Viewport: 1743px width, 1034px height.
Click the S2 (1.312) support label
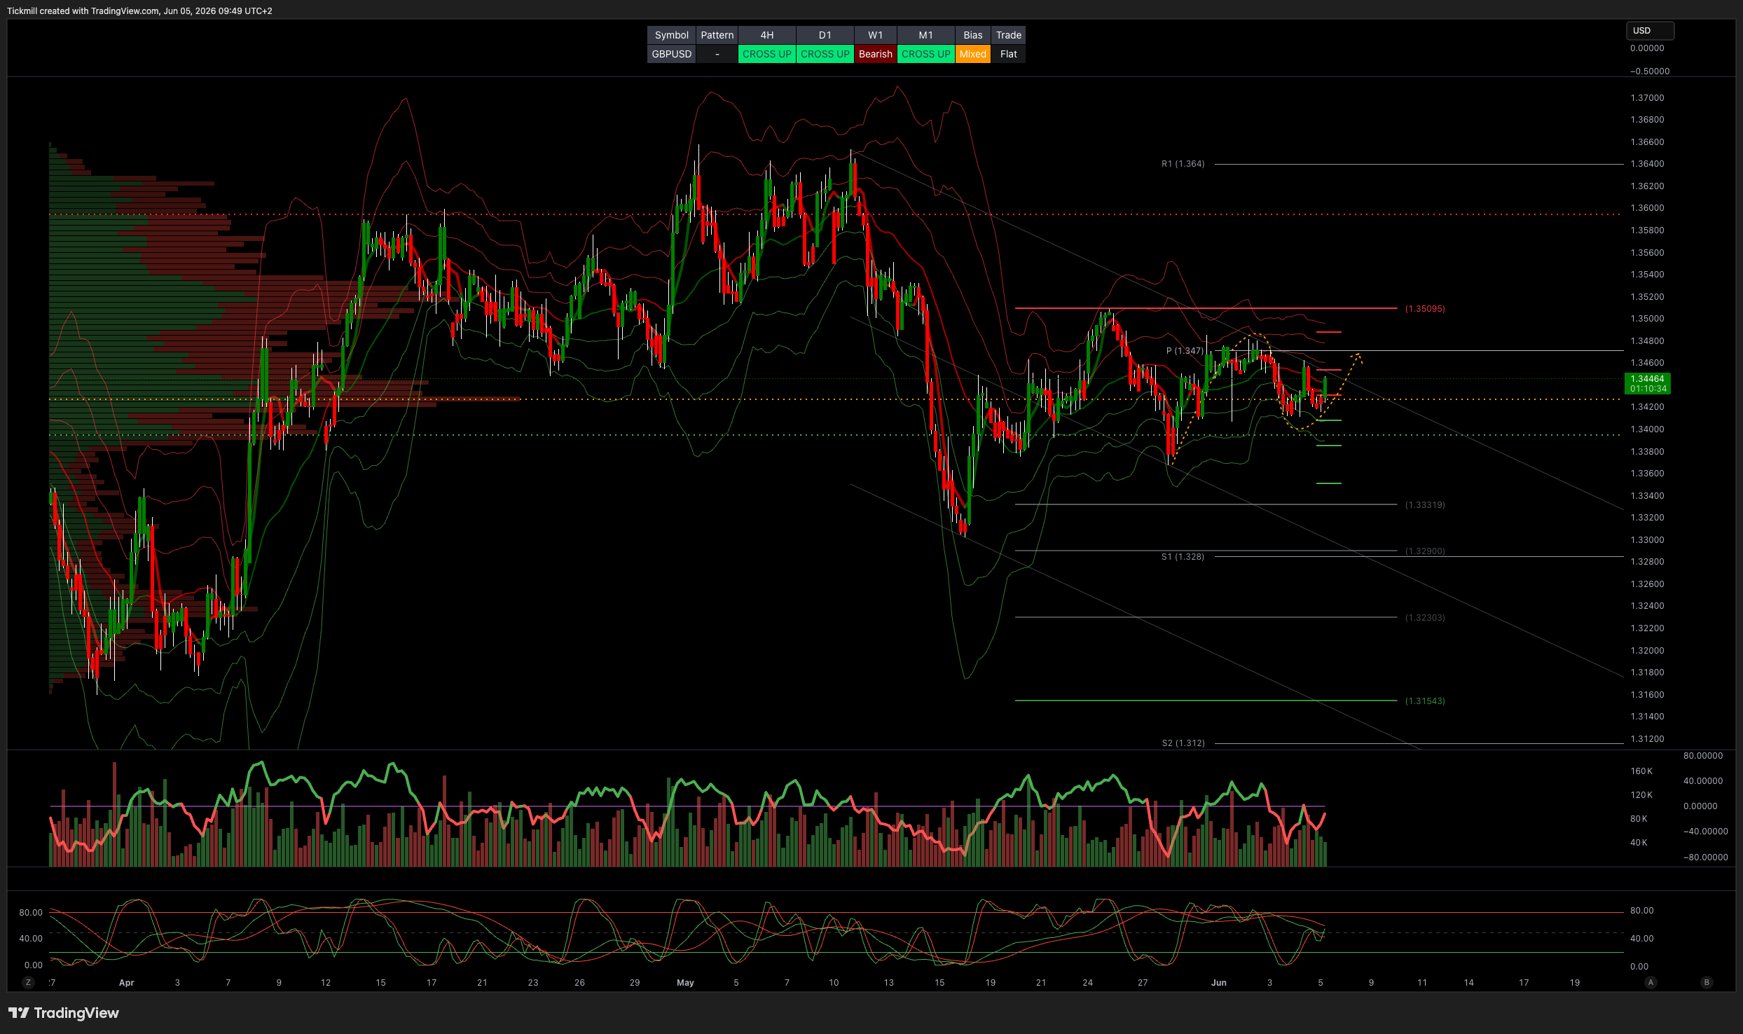[1183, 743]
